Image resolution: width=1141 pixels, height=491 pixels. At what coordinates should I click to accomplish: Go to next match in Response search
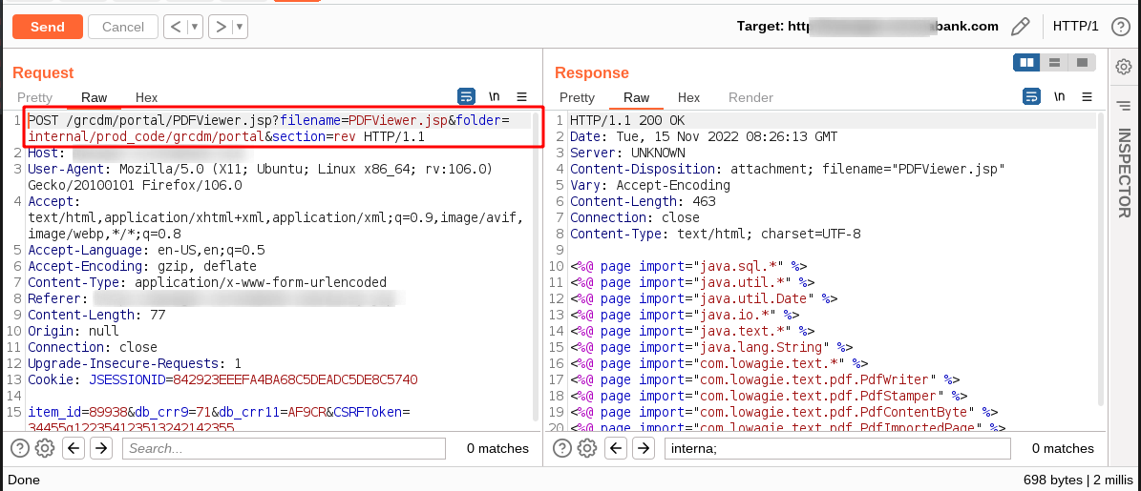(642, 448)
